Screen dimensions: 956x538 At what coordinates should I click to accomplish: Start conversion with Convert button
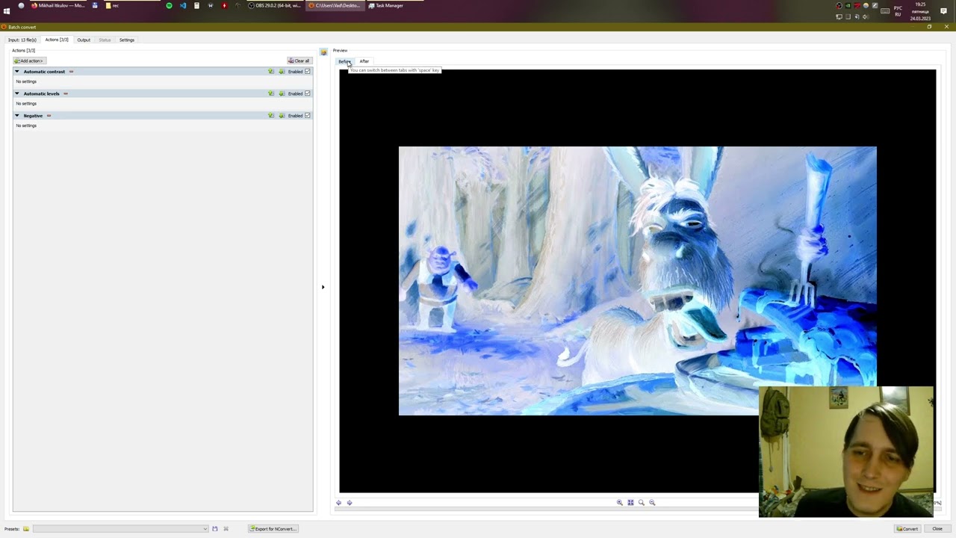[x=907, y=529]
